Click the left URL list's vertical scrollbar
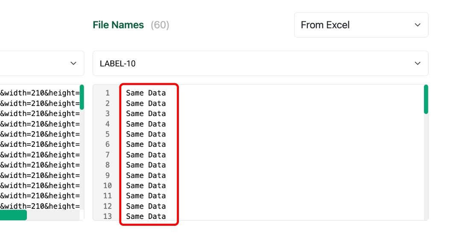This screenshot has width=450, height=236. tap(82, 97)
